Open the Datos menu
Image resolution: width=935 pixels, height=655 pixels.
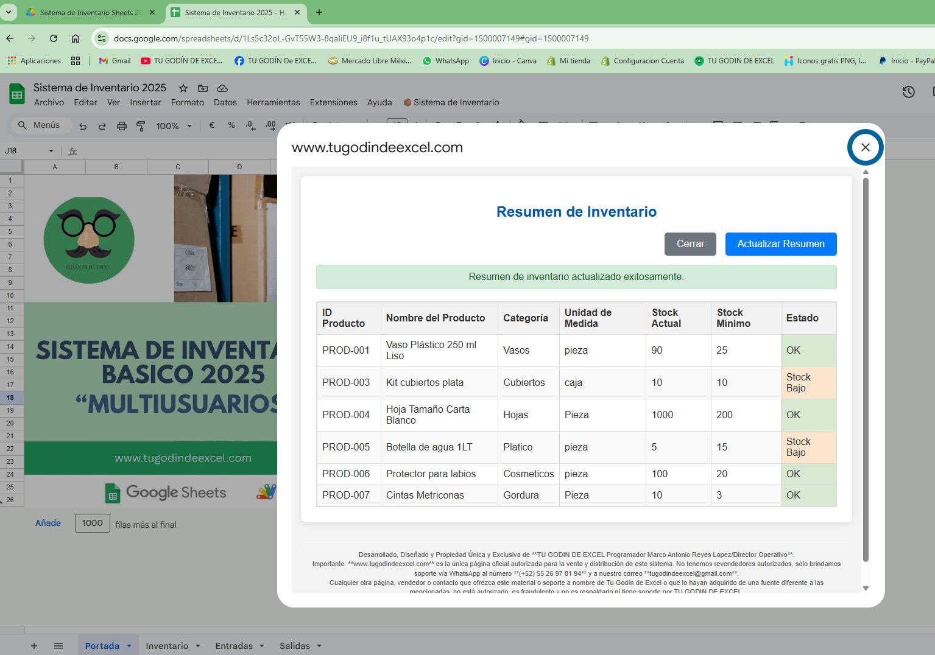coord(225,102)
